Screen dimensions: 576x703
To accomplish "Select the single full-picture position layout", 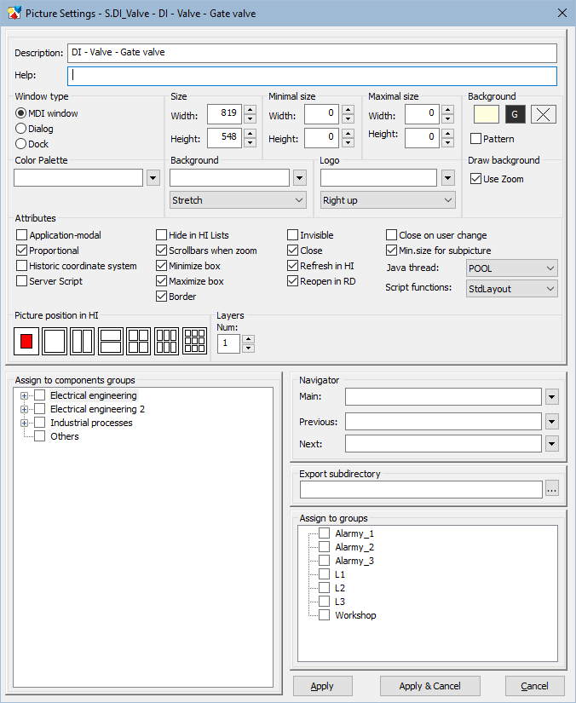I will (x=55, y=341).
